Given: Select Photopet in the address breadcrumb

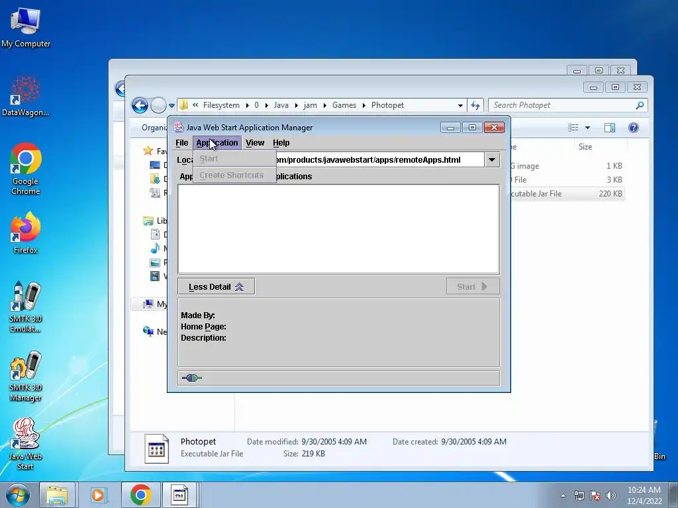Looking at the screenshot, I should (x=387, y=105).
